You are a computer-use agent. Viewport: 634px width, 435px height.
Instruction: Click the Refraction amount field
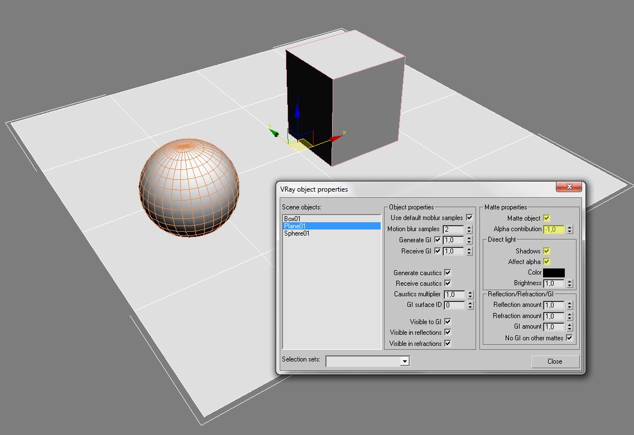[x=554, y=316]
